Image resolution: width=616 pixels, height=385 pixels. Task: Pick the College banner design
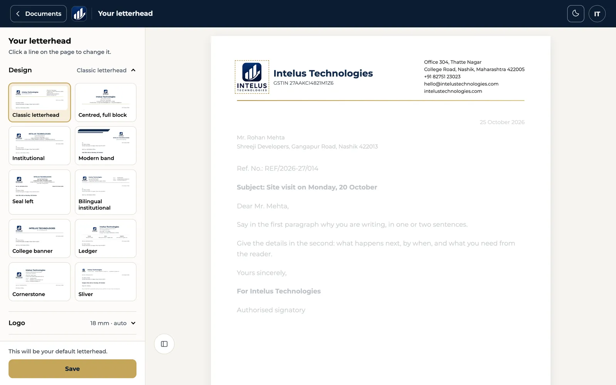pos(40,238)
